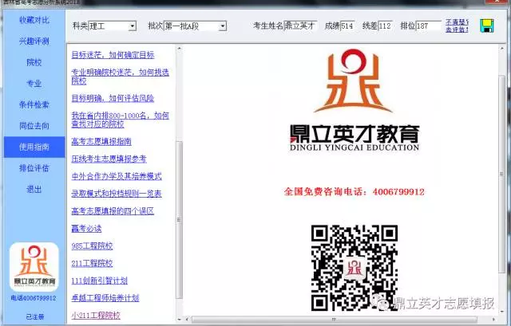Click 退出 to exit the program
Image resolution: width=511 pixels, height=326 pixels.
34,189
